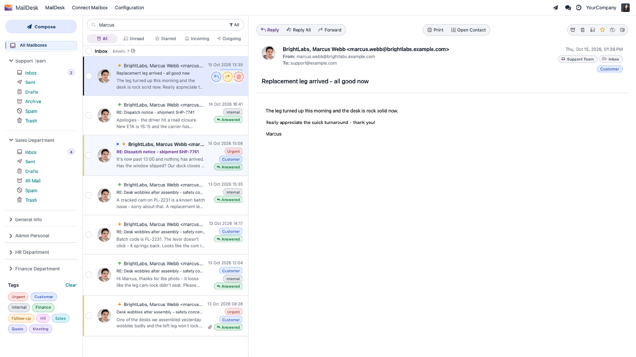Screen dimensions: 636x357
Task: Click attachment paperclip on 13 Oct 09:28 email
Action: point(210,327)
